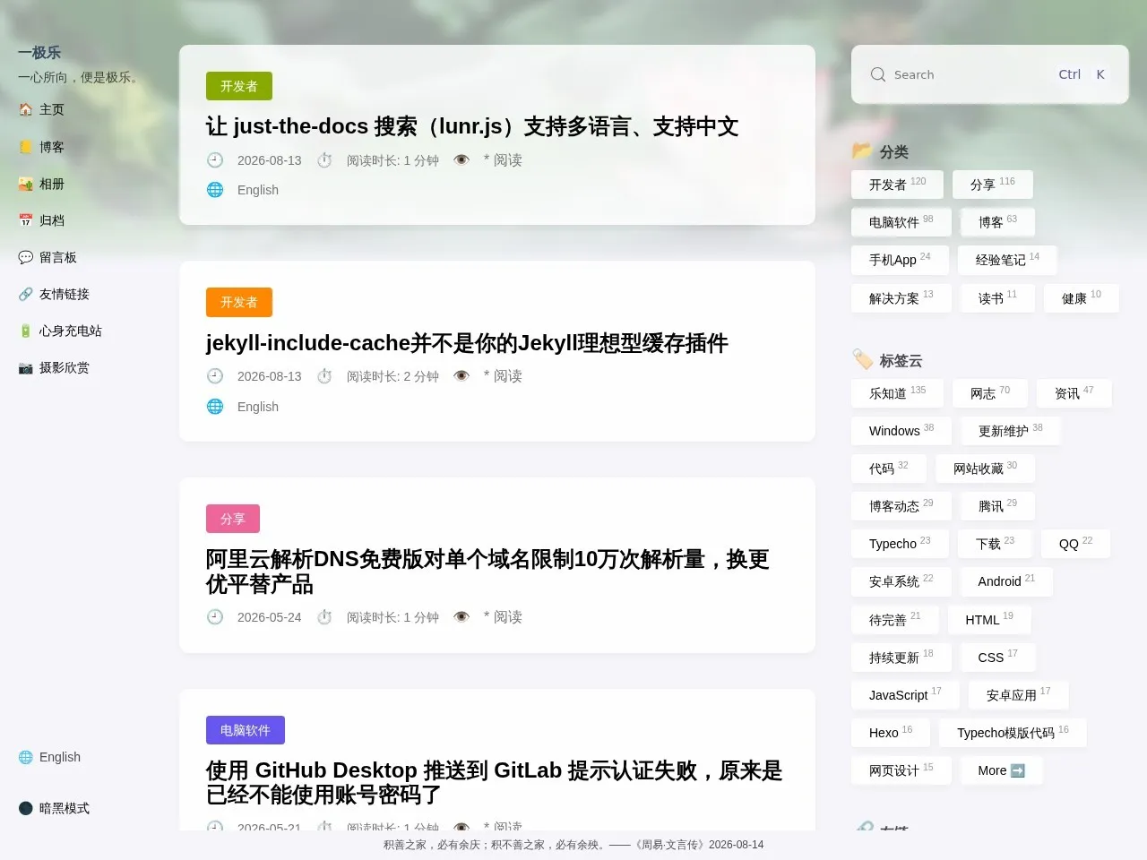Screen dimensions: 1147x860
Task: Open 友情链接 links page
Action: pyautogui.click(x=54, y=294)
